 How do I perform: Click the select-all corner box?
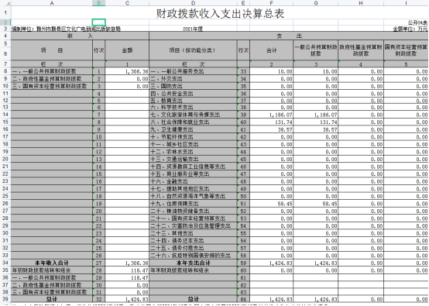(5, 3)
